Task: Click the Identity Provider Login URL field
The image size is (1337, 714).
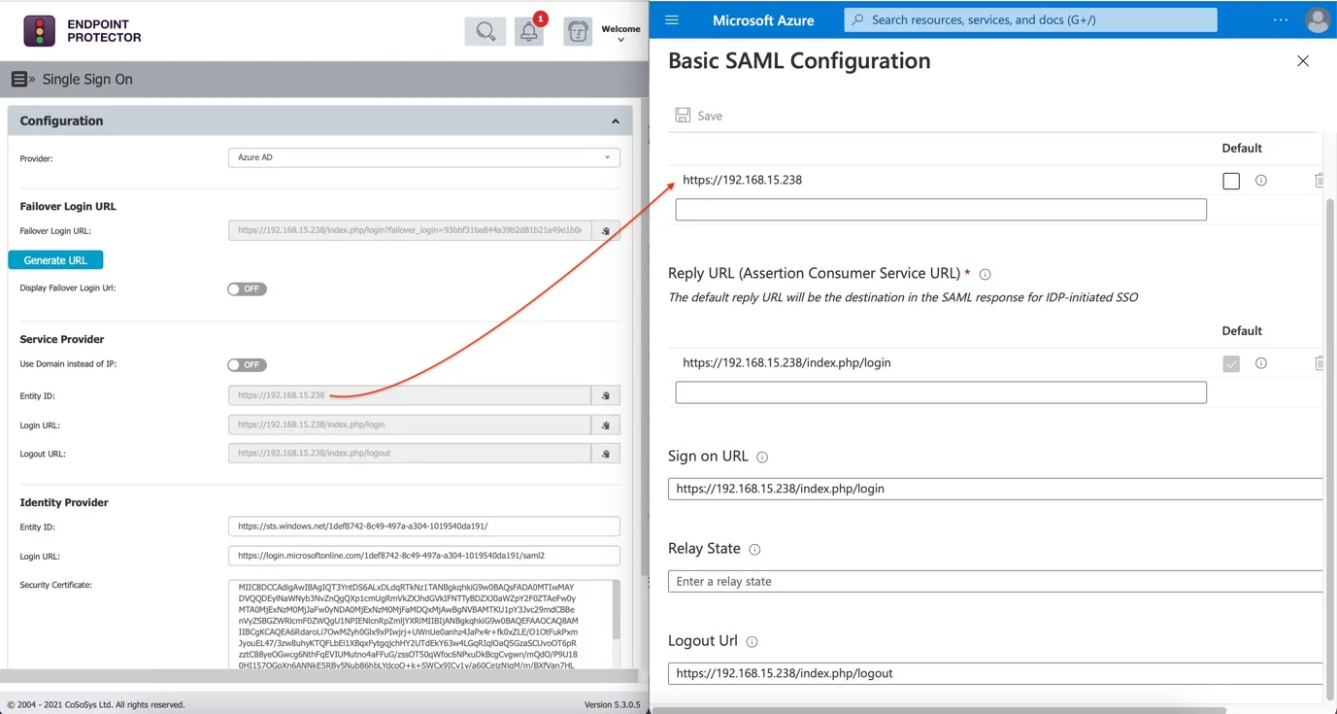Action: (423, 556)
